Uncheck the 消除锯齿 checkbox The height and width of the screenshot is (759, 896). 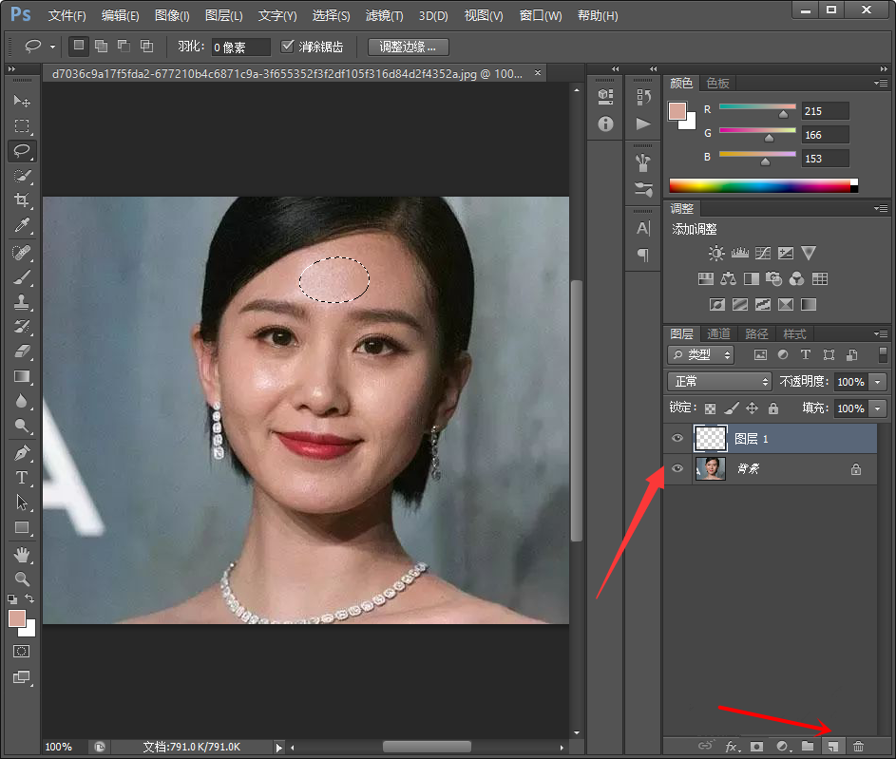click(288, 46)
